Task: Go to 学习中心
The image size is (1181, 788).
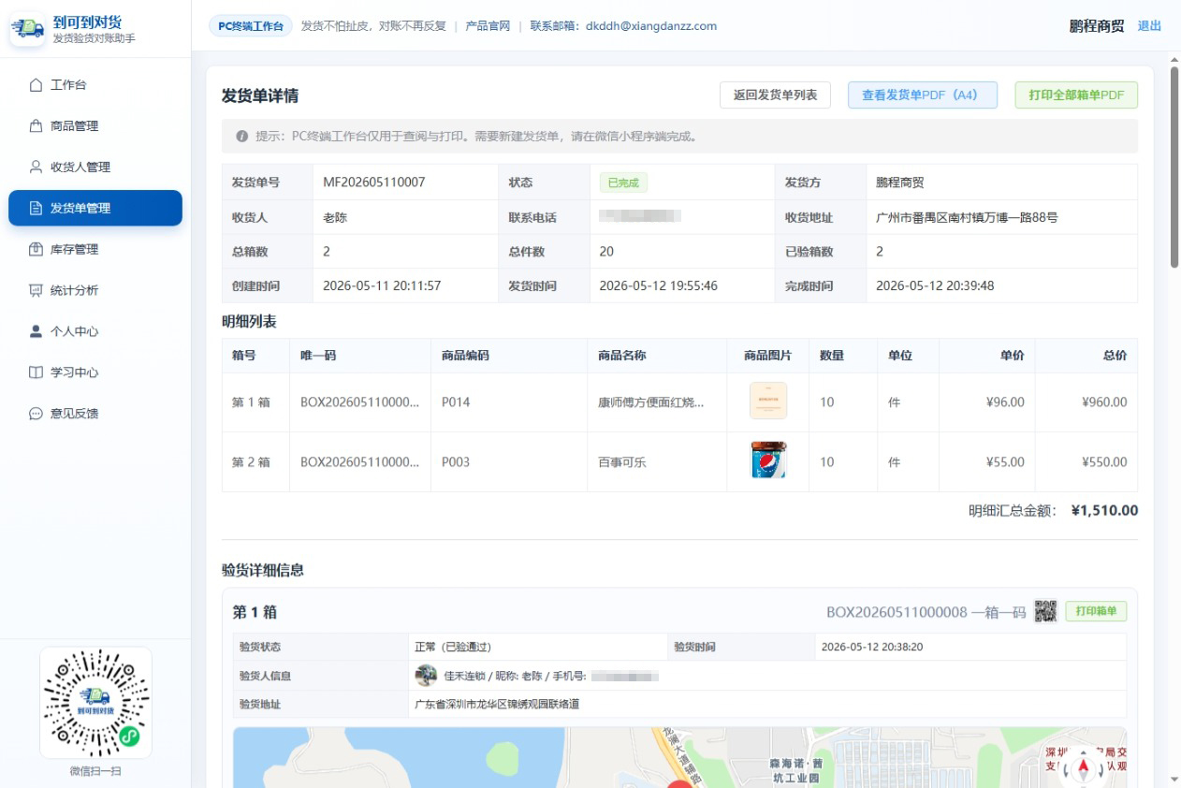Action: pyautogui.click(x=95, y=373)
